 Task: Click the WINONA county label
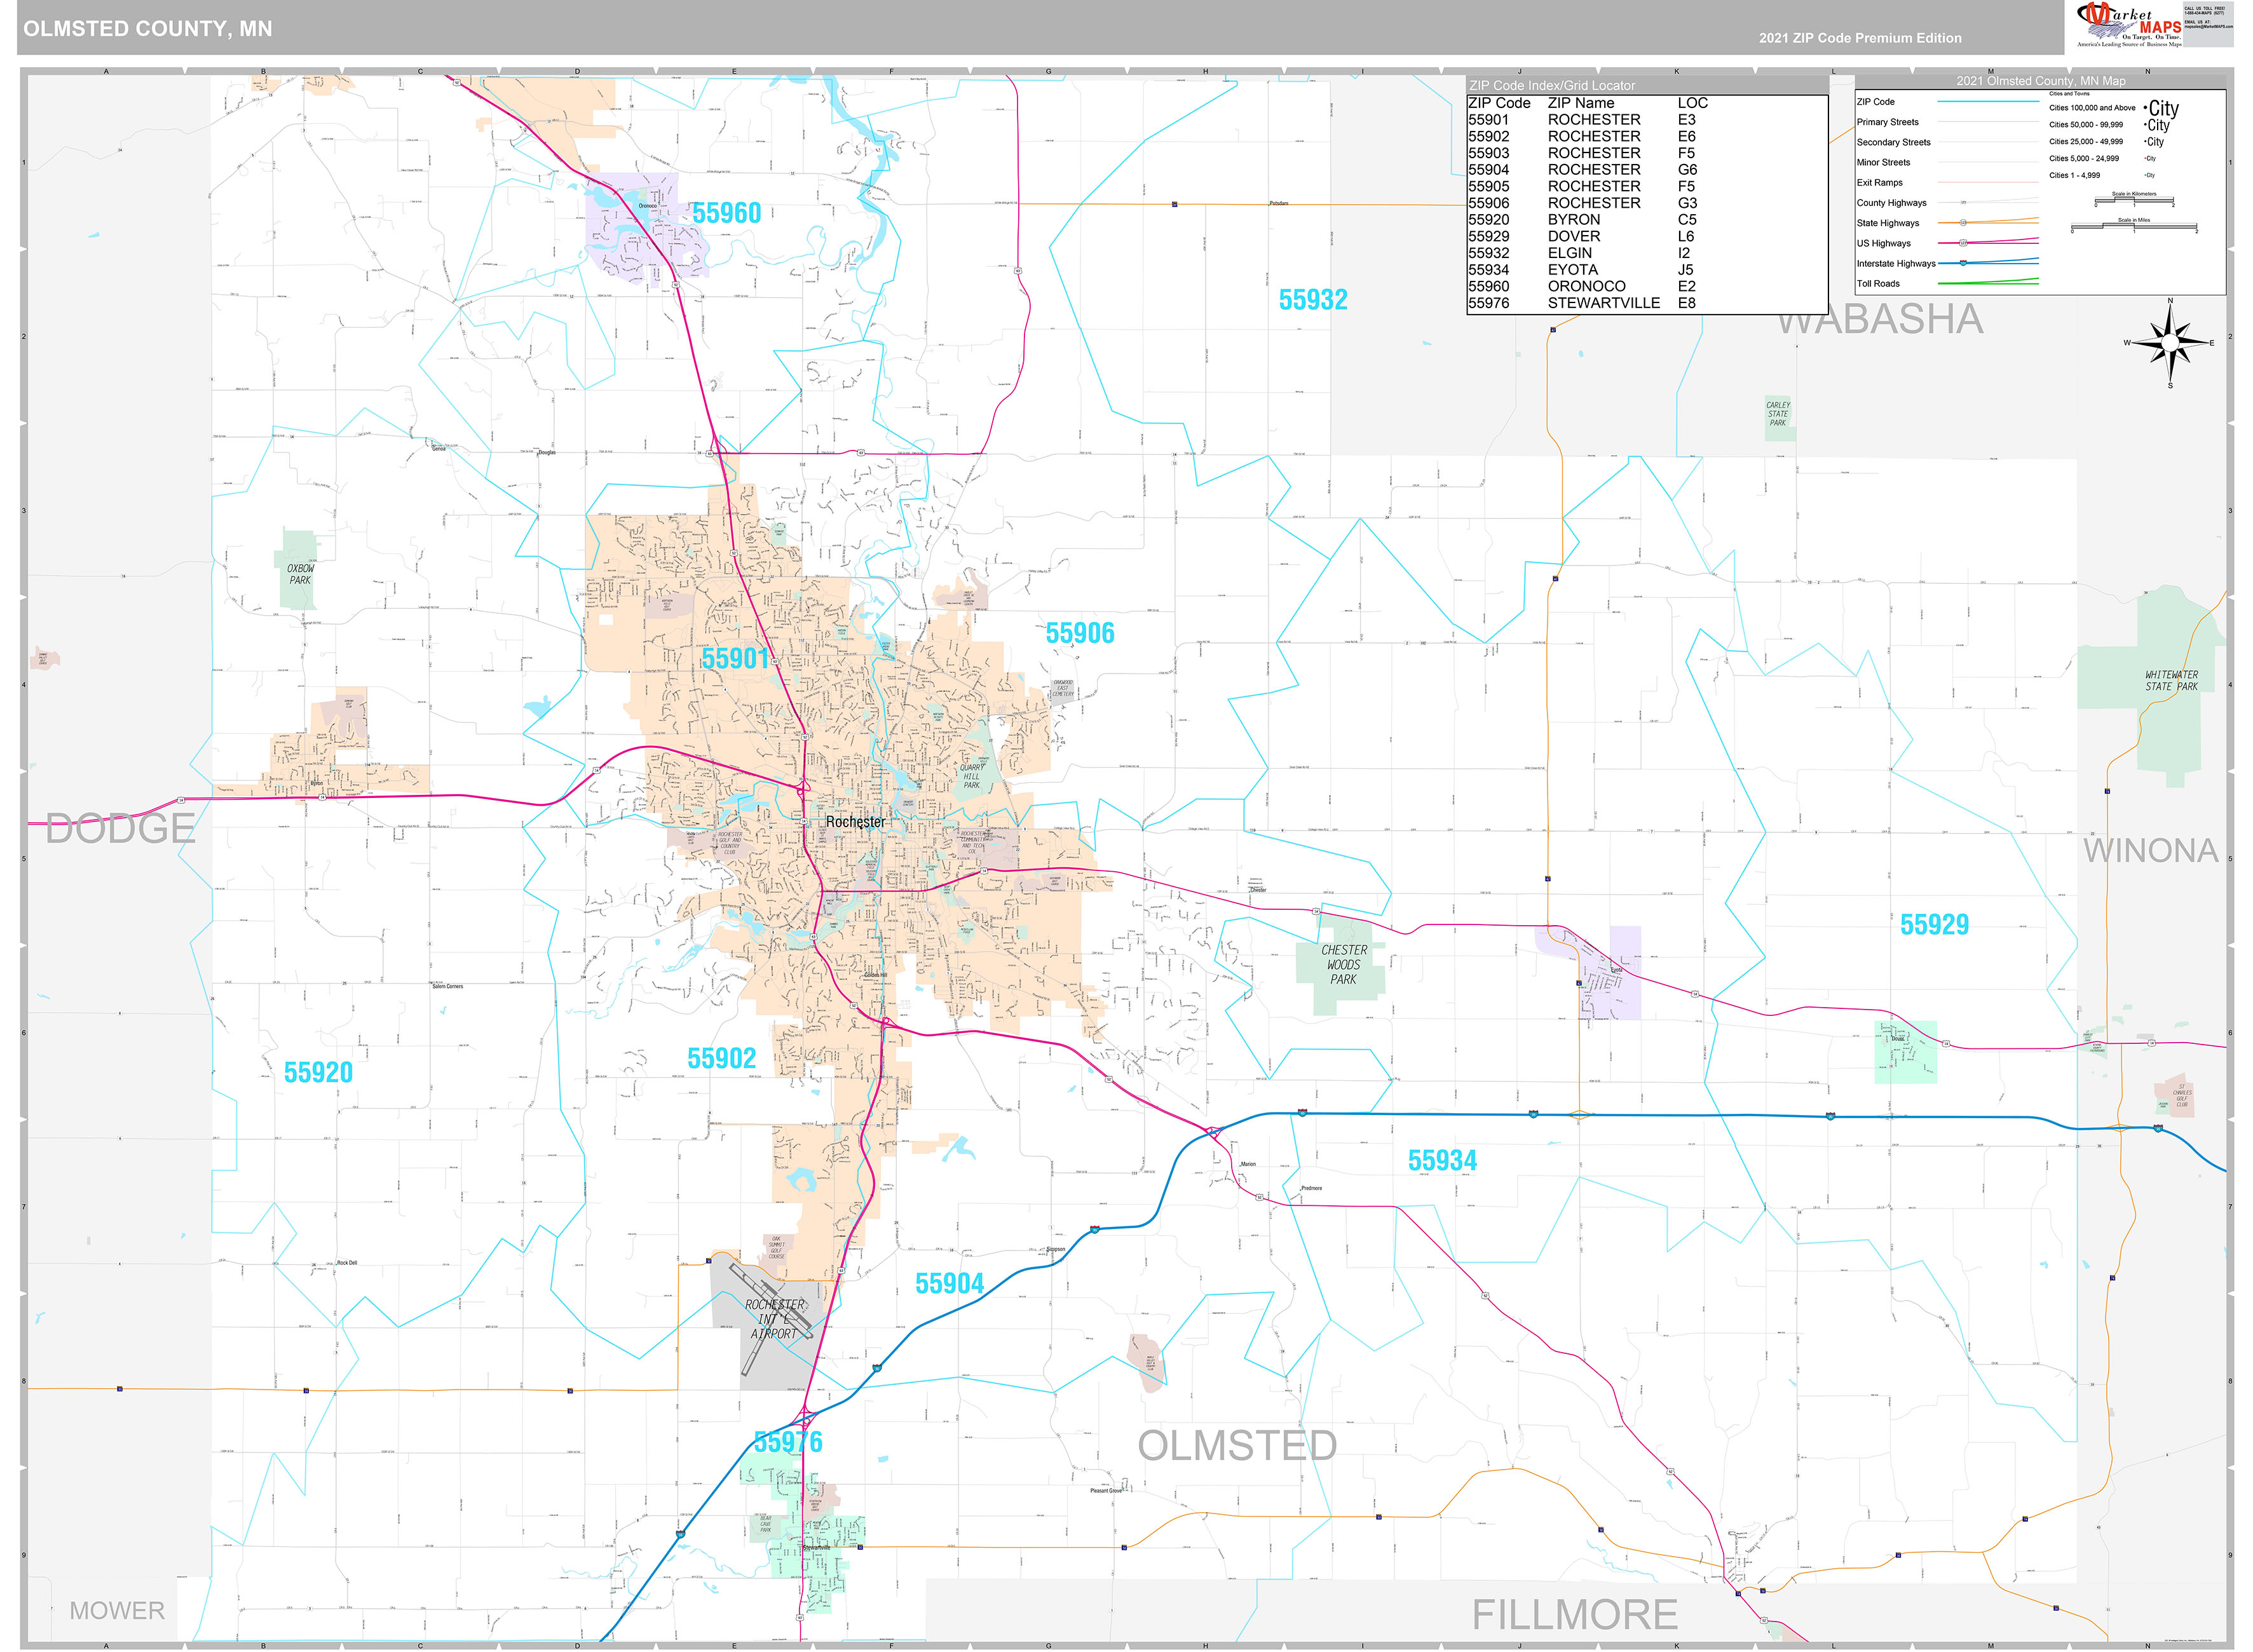[2150, 851]
